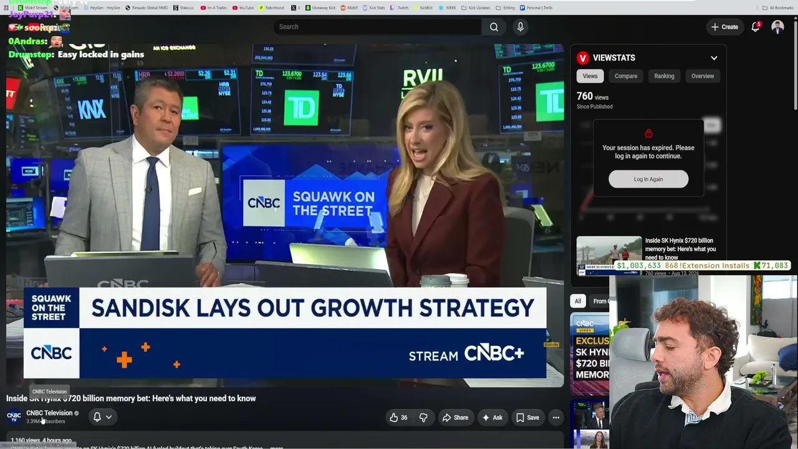This screenshot has width=798, height=449.
Task: Click the CNBC video player
Action: (x=285, y=215)
